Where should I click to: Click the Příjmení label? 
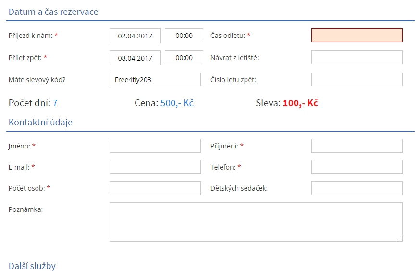point(227,146)
